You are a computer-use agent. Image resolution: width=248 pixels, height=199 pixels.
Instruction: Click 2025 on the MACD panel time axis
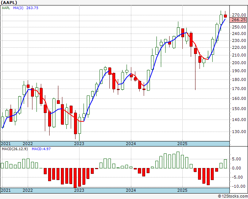(x=182, y=190)
